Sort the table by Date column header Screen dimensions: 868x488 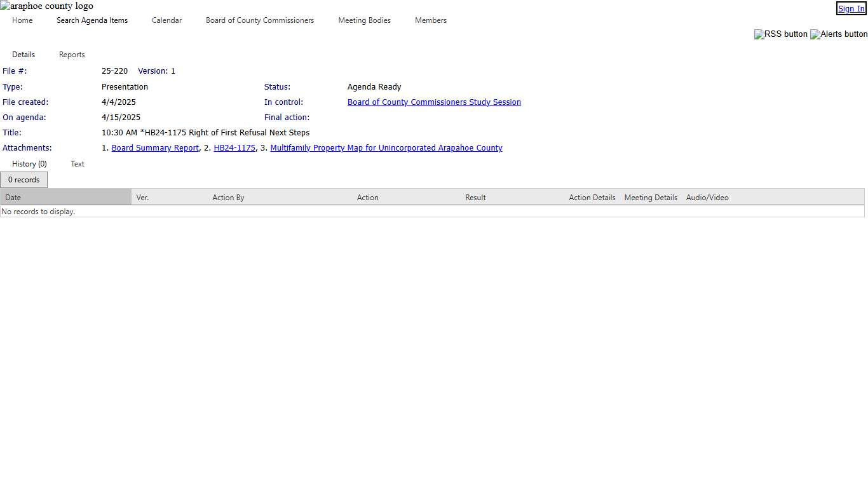click(13, 198)
